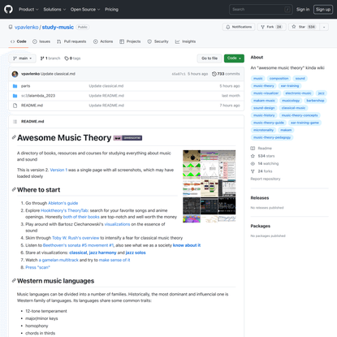Click the parts folder icon
337x337 pixels.
tap(15, 86)
